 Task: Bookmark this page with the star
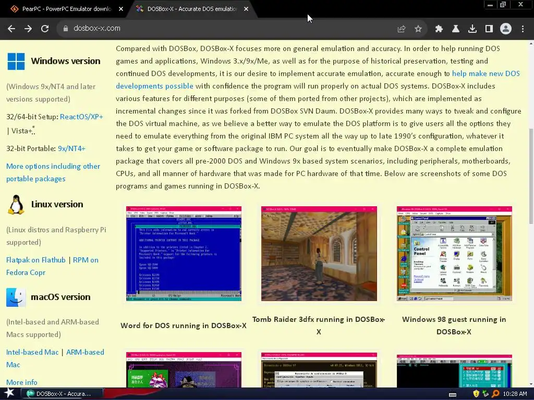pos(418,29)
